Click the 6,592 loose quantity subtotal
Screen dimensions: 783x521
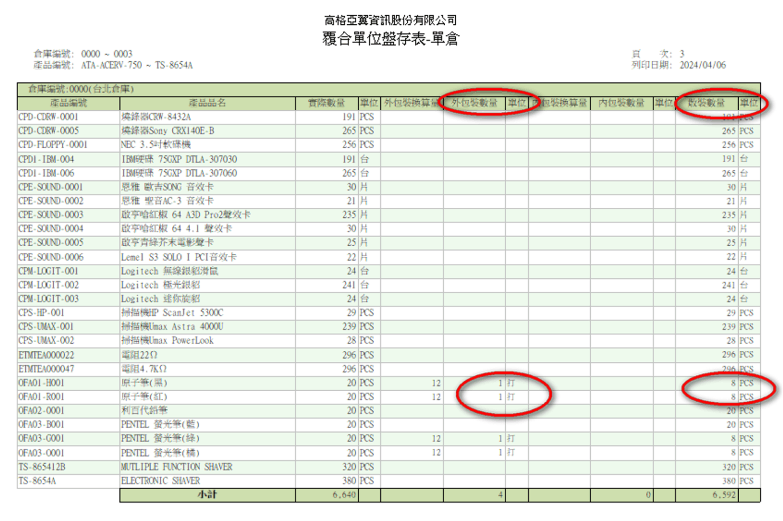pos(724,495)
